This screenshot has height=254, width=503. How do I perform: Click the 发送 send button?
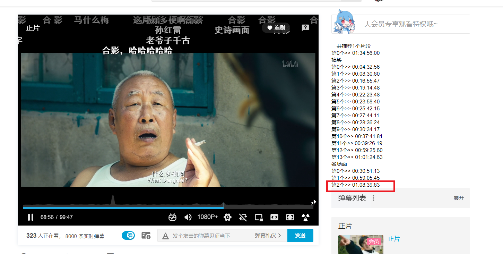300,236
